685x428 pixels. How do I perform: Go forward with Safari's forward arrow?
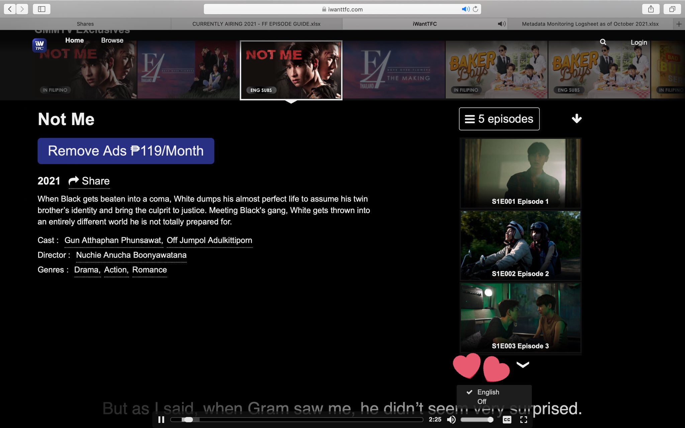pyautogui.click(x=22, y=9)
